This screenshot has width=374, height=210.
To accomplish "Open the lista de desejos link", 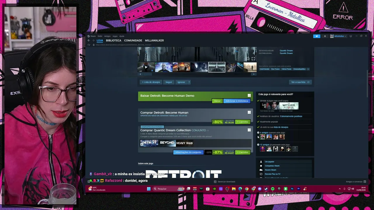I will point(281,127).
